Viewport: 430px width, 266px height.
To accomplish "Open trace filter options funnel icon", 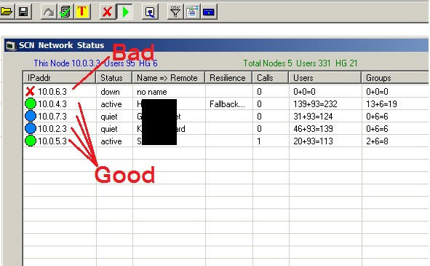I will pyautogui.click(x=175, y=12).
